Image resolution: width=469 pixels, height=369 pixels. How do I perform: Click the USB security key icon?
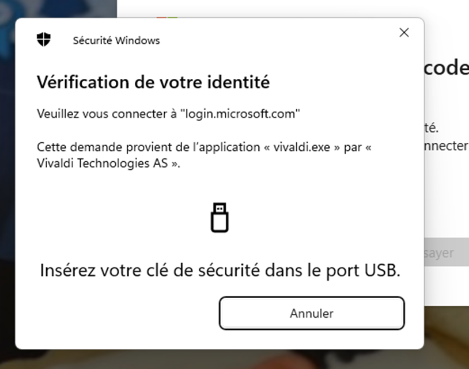click(x=220, y=218)
